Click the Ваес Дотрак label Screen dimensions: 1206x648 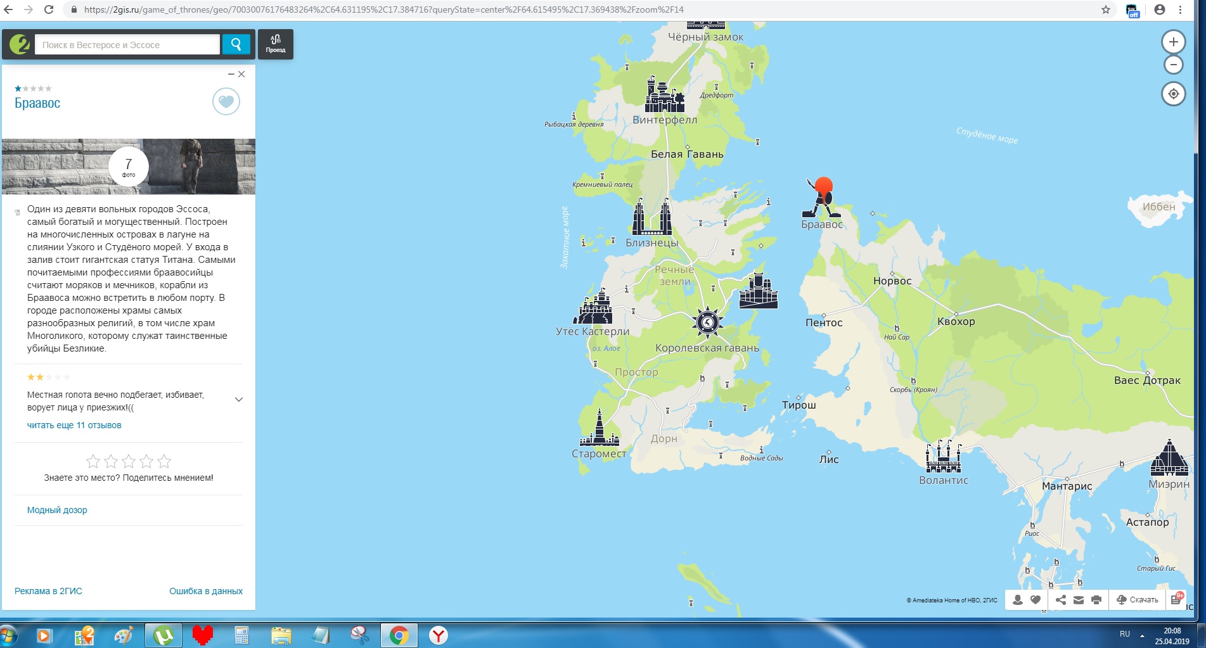pos(1147,381)
